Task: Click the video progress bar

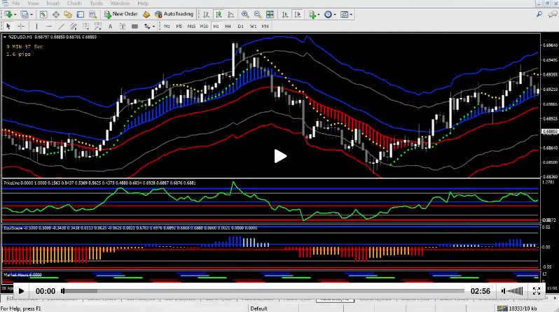Action: pos(263,291)
